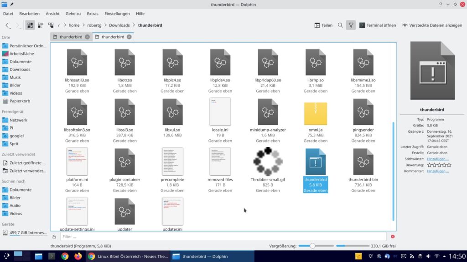Open the search magnifier
The width and height of the screenshot is (467, 262).
click(x=340, y=25)
